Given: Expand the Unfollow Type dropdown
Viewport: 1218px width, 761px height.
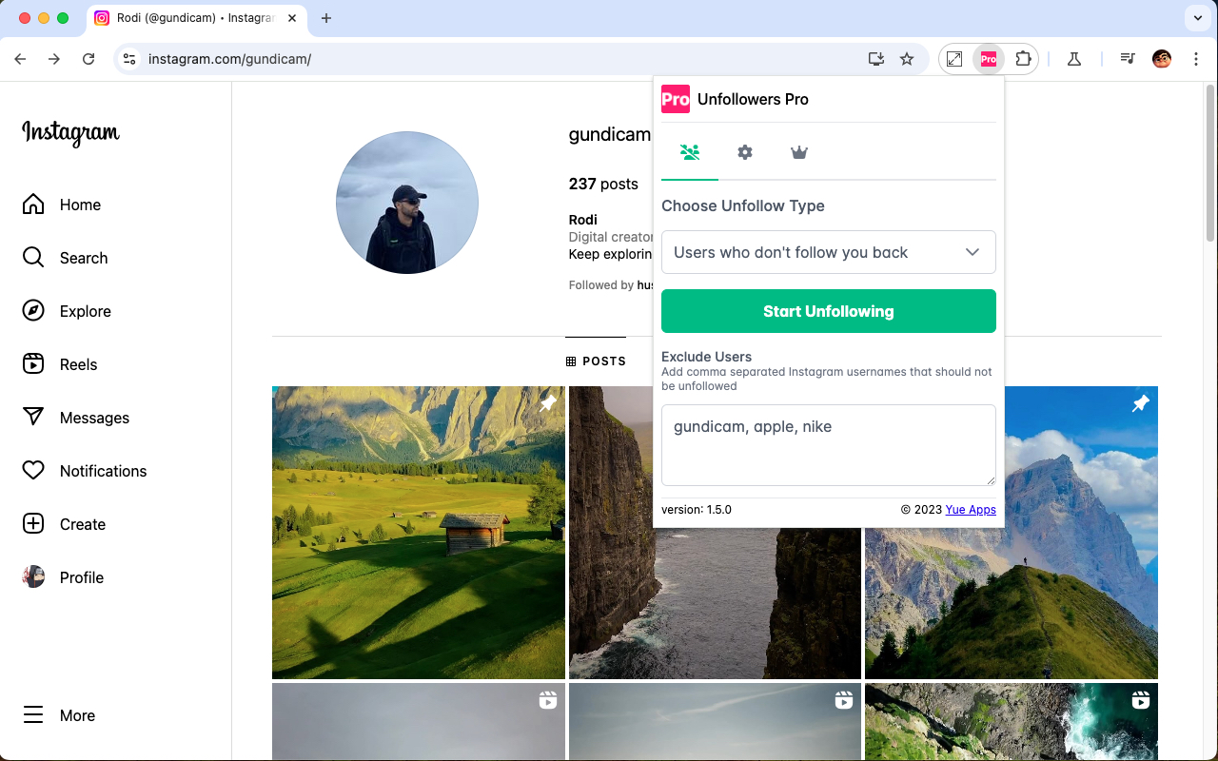Looking at the screenshot, I should [x=829, y=252].
